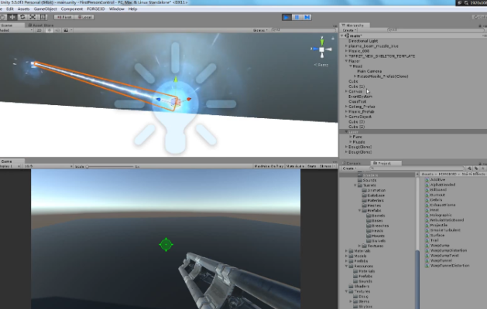Open the Assets menu
Image resolution: width=487 pixels, height=309 pixels.
[23, 9]
